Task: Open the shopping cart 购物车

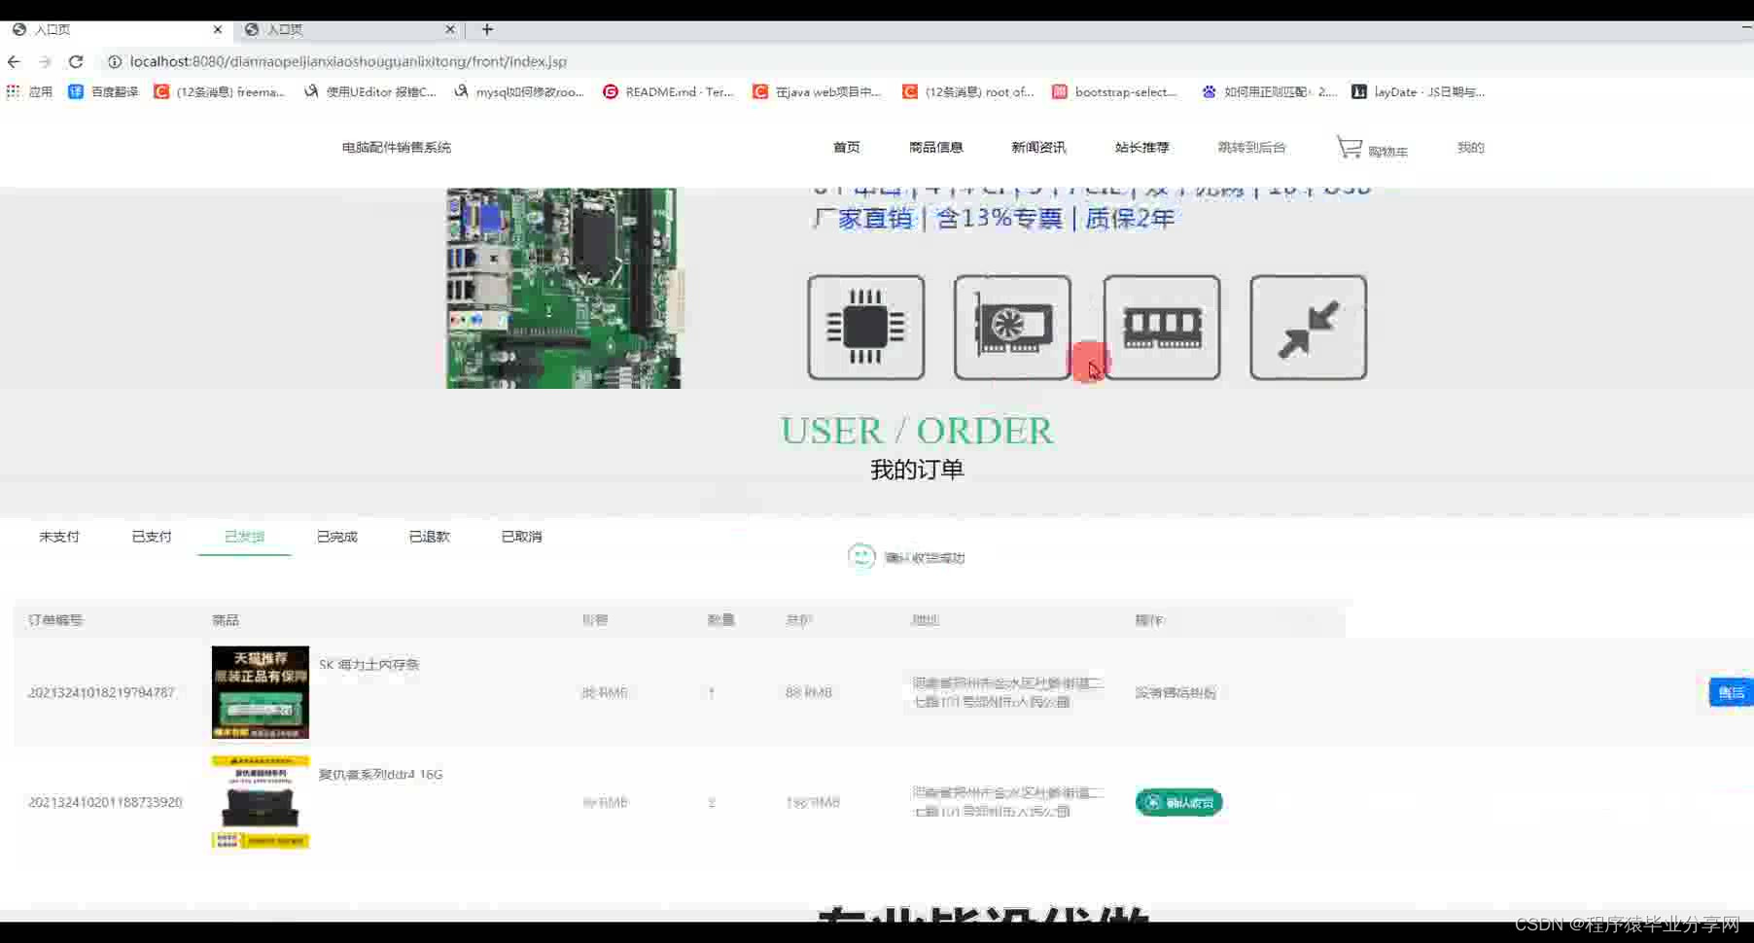Action: tap(1372, 148)
